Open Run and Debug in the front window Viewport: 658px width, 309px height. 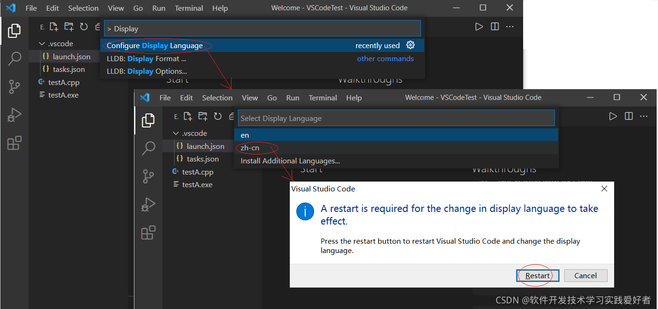click(x=148, y=204)
